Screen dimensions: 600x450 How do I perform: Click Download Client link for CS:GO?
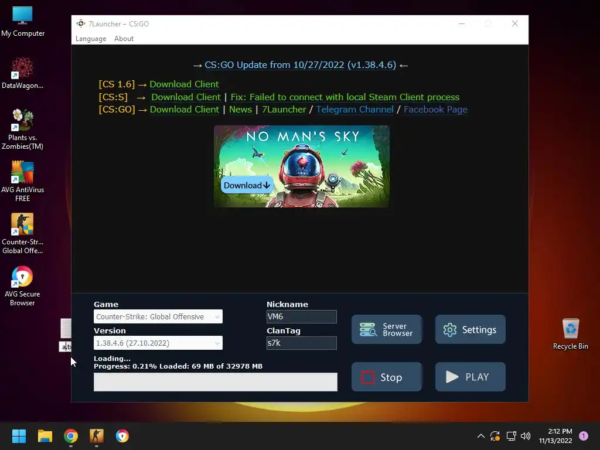pos(185,110)
